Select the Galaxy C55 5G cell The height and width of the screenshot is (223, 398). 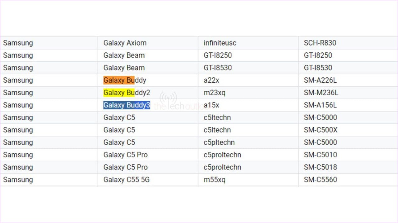(x=126, y=180)
